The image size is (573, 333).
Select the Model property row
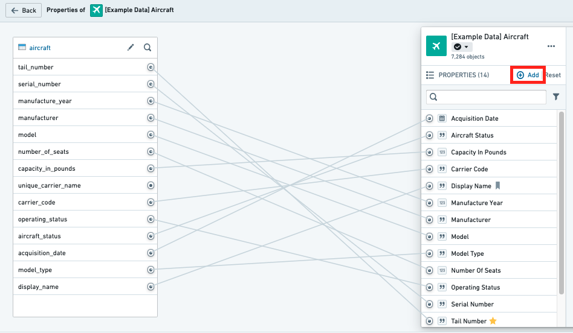(489, 236)
